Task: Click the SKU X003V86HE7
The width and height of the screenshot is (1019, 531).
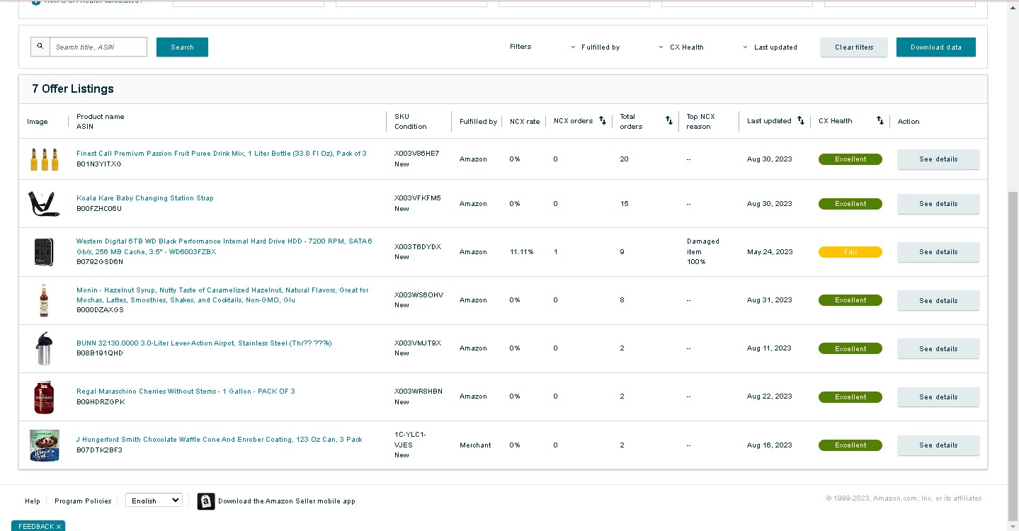Action: 417,154
